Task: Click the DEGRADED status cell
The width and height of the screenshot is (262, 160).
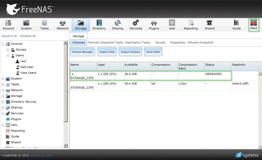Action: pos(218,76)
